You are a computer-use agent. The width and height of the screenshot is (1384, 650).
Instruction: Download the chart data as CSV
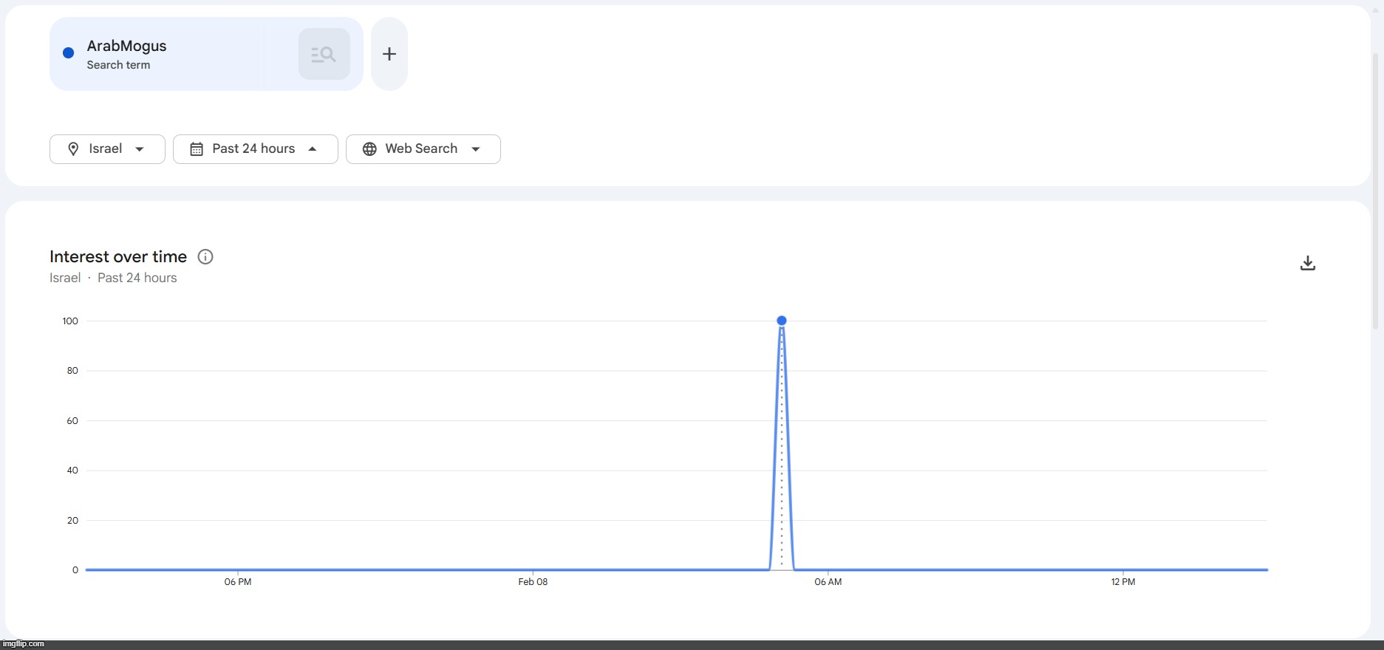click(1307, 264)
